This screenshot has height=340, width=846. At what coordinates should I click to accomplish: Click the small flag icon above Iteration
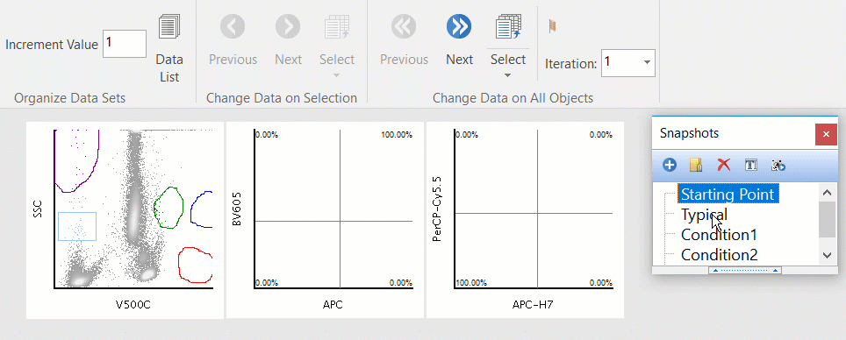(553, 26)
